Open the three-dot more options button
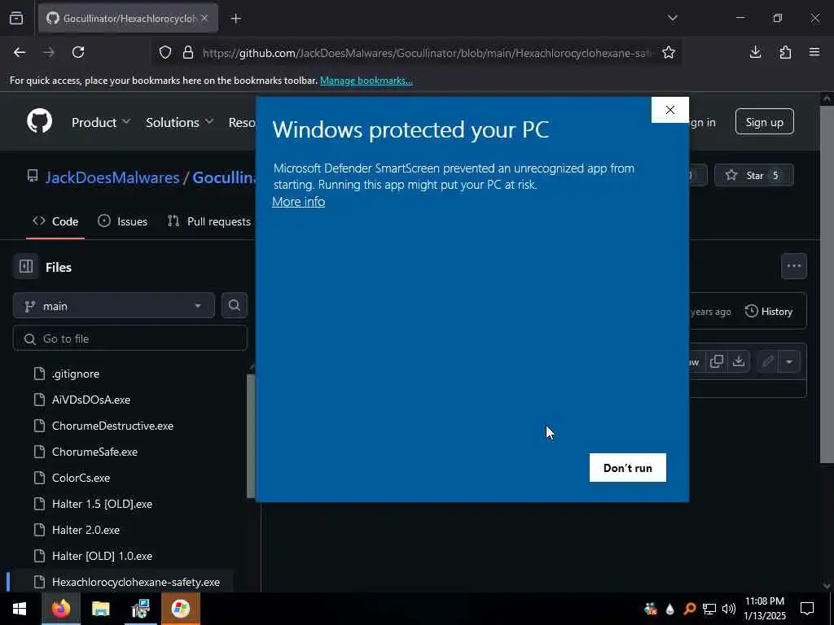The image size is (834, 625). tap(794, 266)
